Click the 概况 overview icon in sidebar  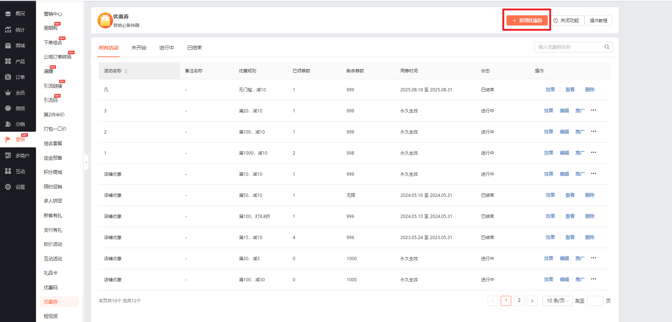(8, 14)
